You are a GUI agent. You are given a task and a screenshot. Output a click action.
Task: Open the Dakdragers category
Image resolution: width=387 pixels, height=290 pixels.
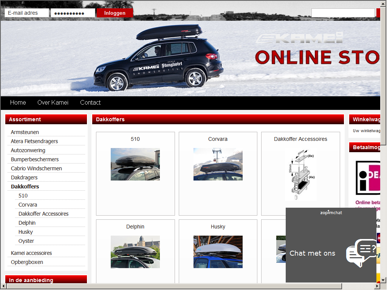[24, 177]
